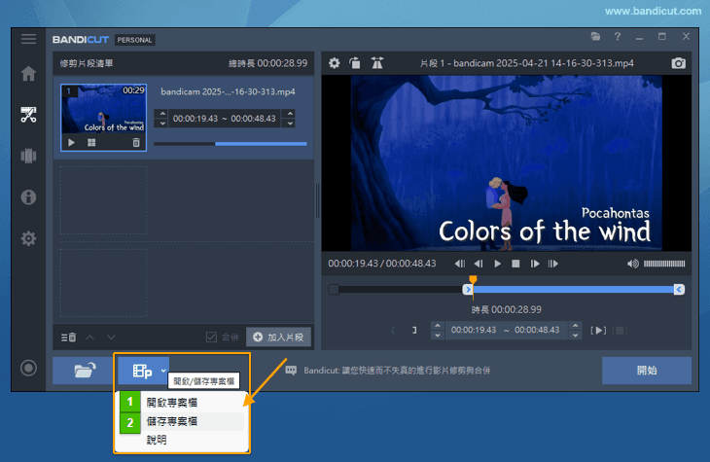Play the video preview
This screenshot has width=710, height=462.
point(497,264)
